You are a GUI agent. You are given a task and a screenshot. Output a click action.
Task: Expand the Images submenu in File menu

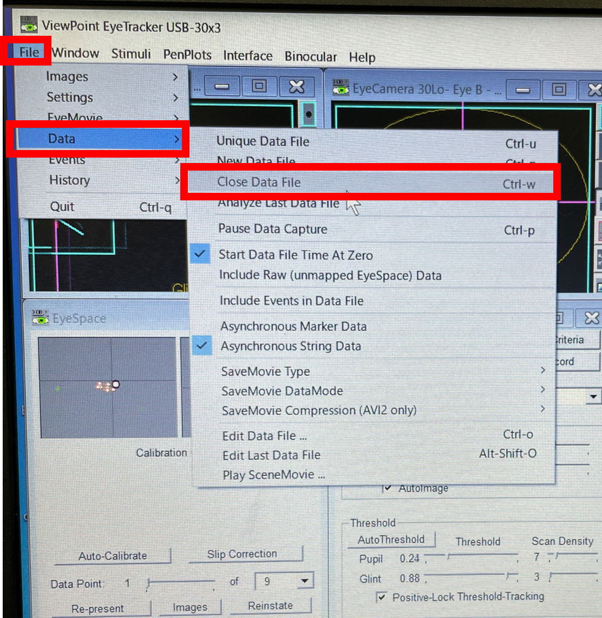(x=101, y=76)
